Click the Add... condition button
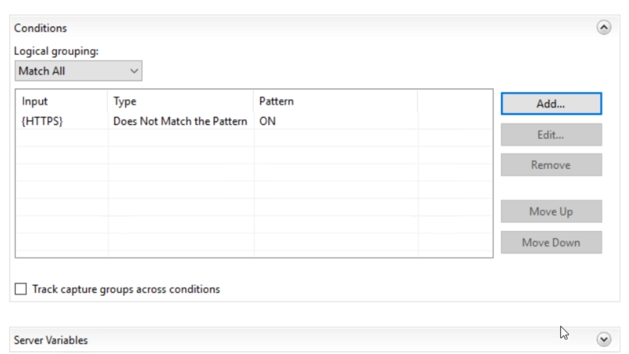 pos(551,104)
